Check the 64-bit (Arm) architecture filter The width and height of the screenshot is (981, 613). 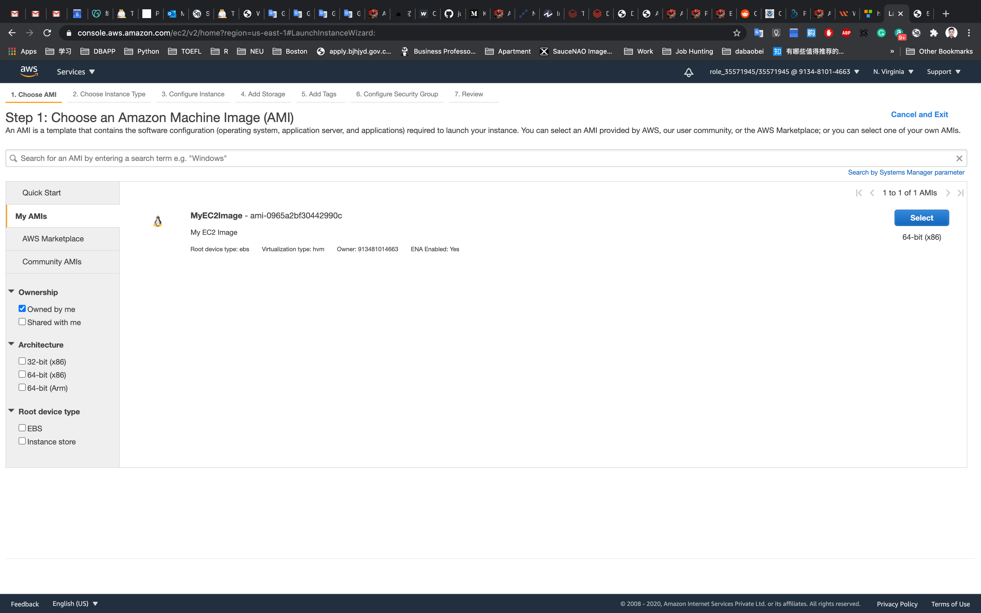pyautogui.click(x=22, y=388)
